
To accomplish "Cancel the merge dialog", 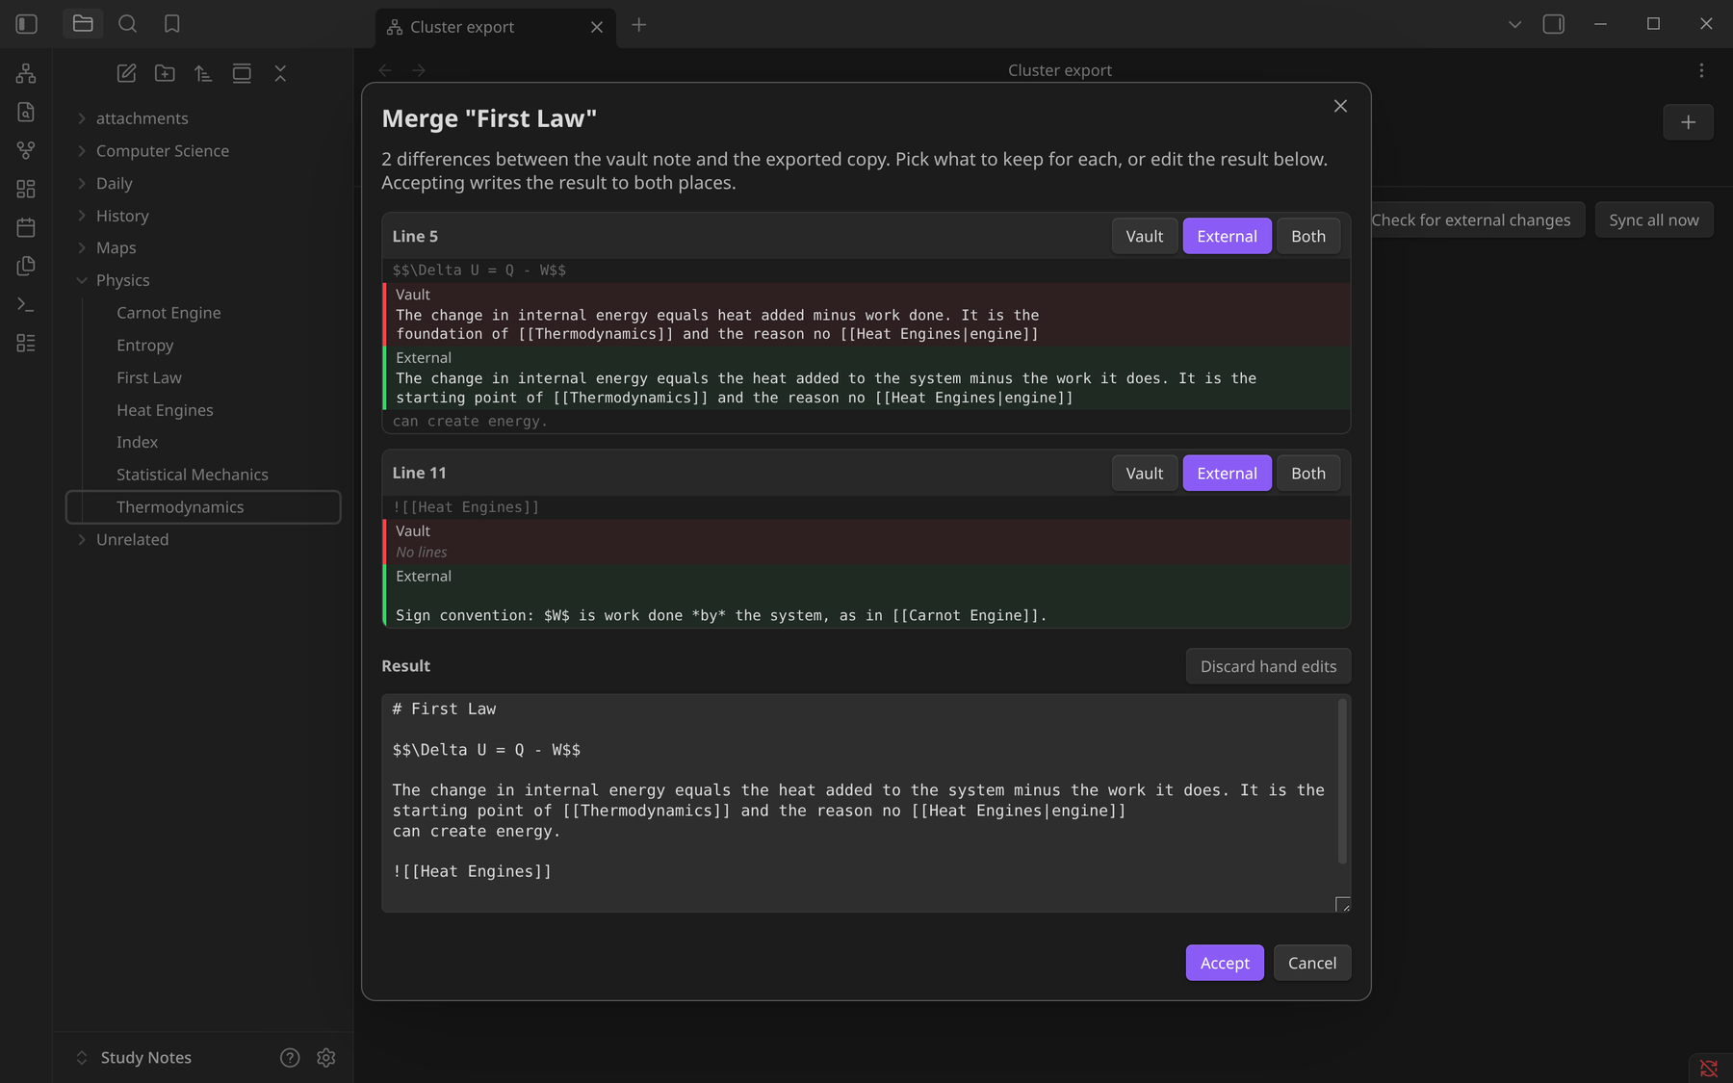I will click(1311, 963).
